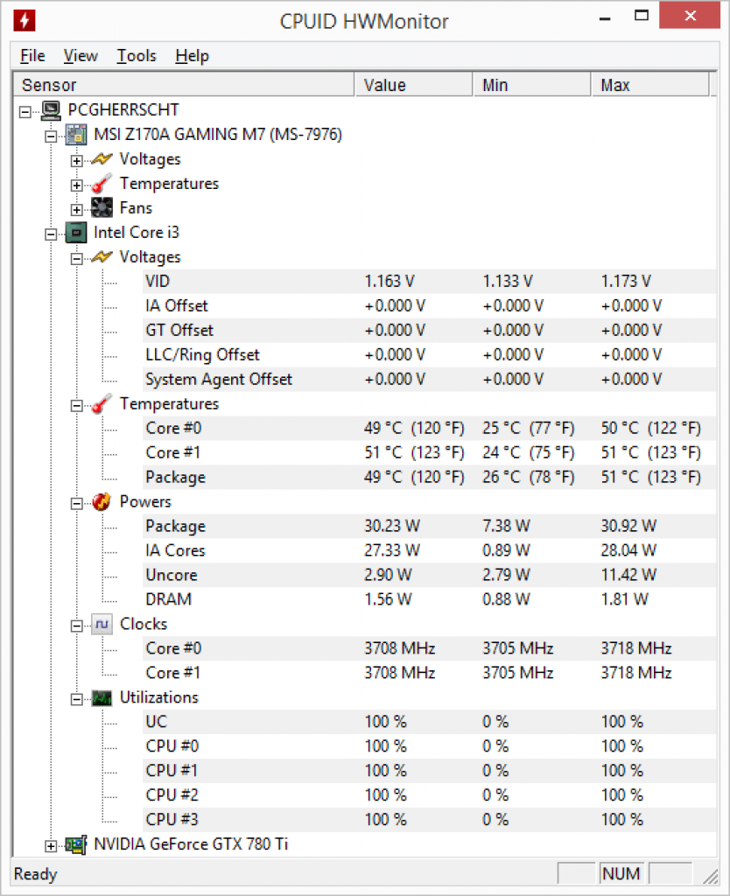Image resolution: width=730 pixels, height=896 pixels.
Task: Select the IA Offset row
Action: [x=430, y=305]
